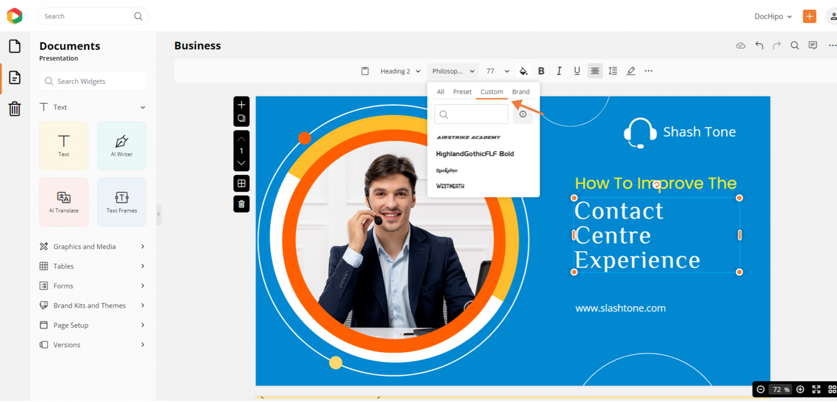
Task: Undo the last change
Action: [x=759, y=45]
